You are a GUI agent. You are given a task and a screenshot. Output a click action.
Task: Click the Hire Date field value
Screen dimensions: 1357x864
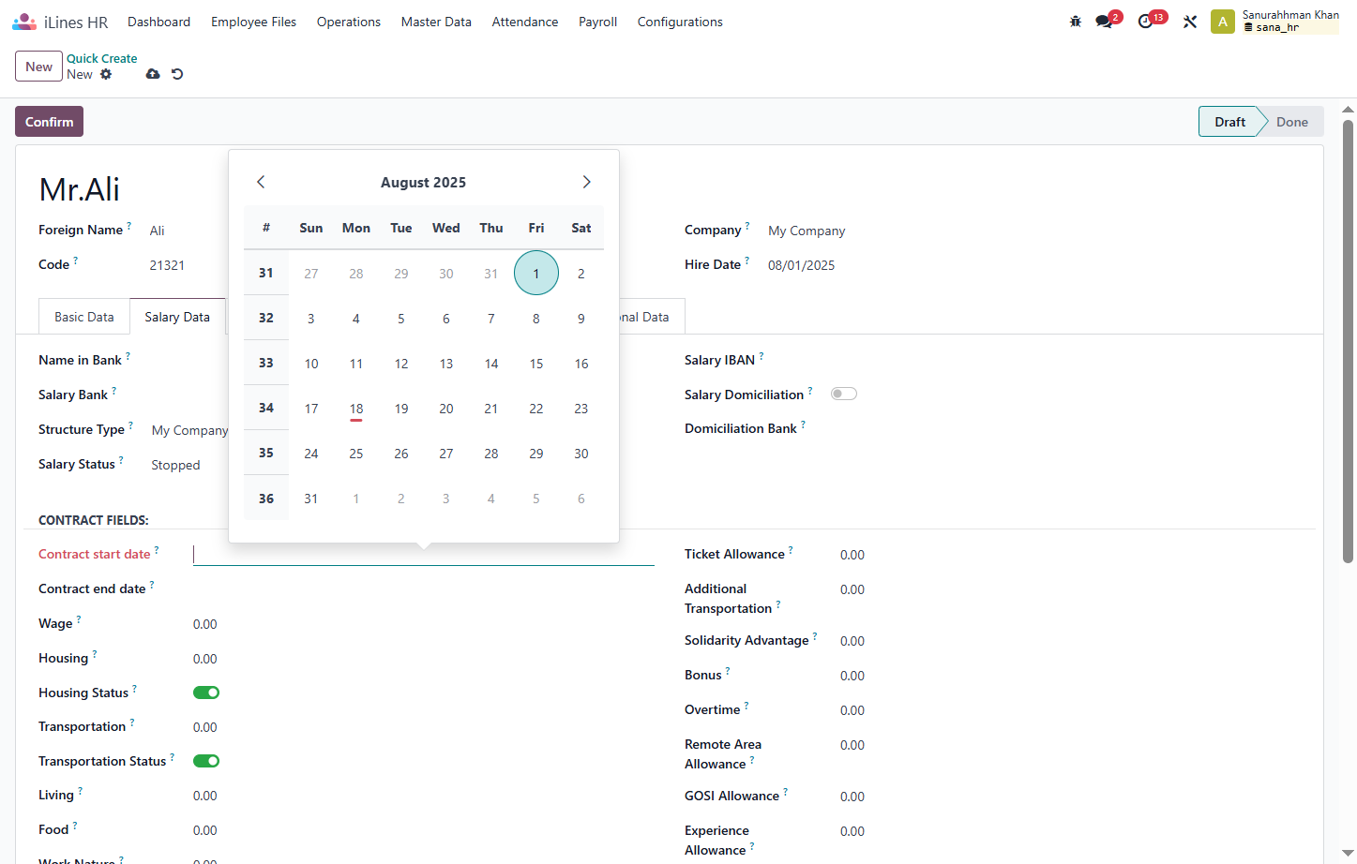801,265
